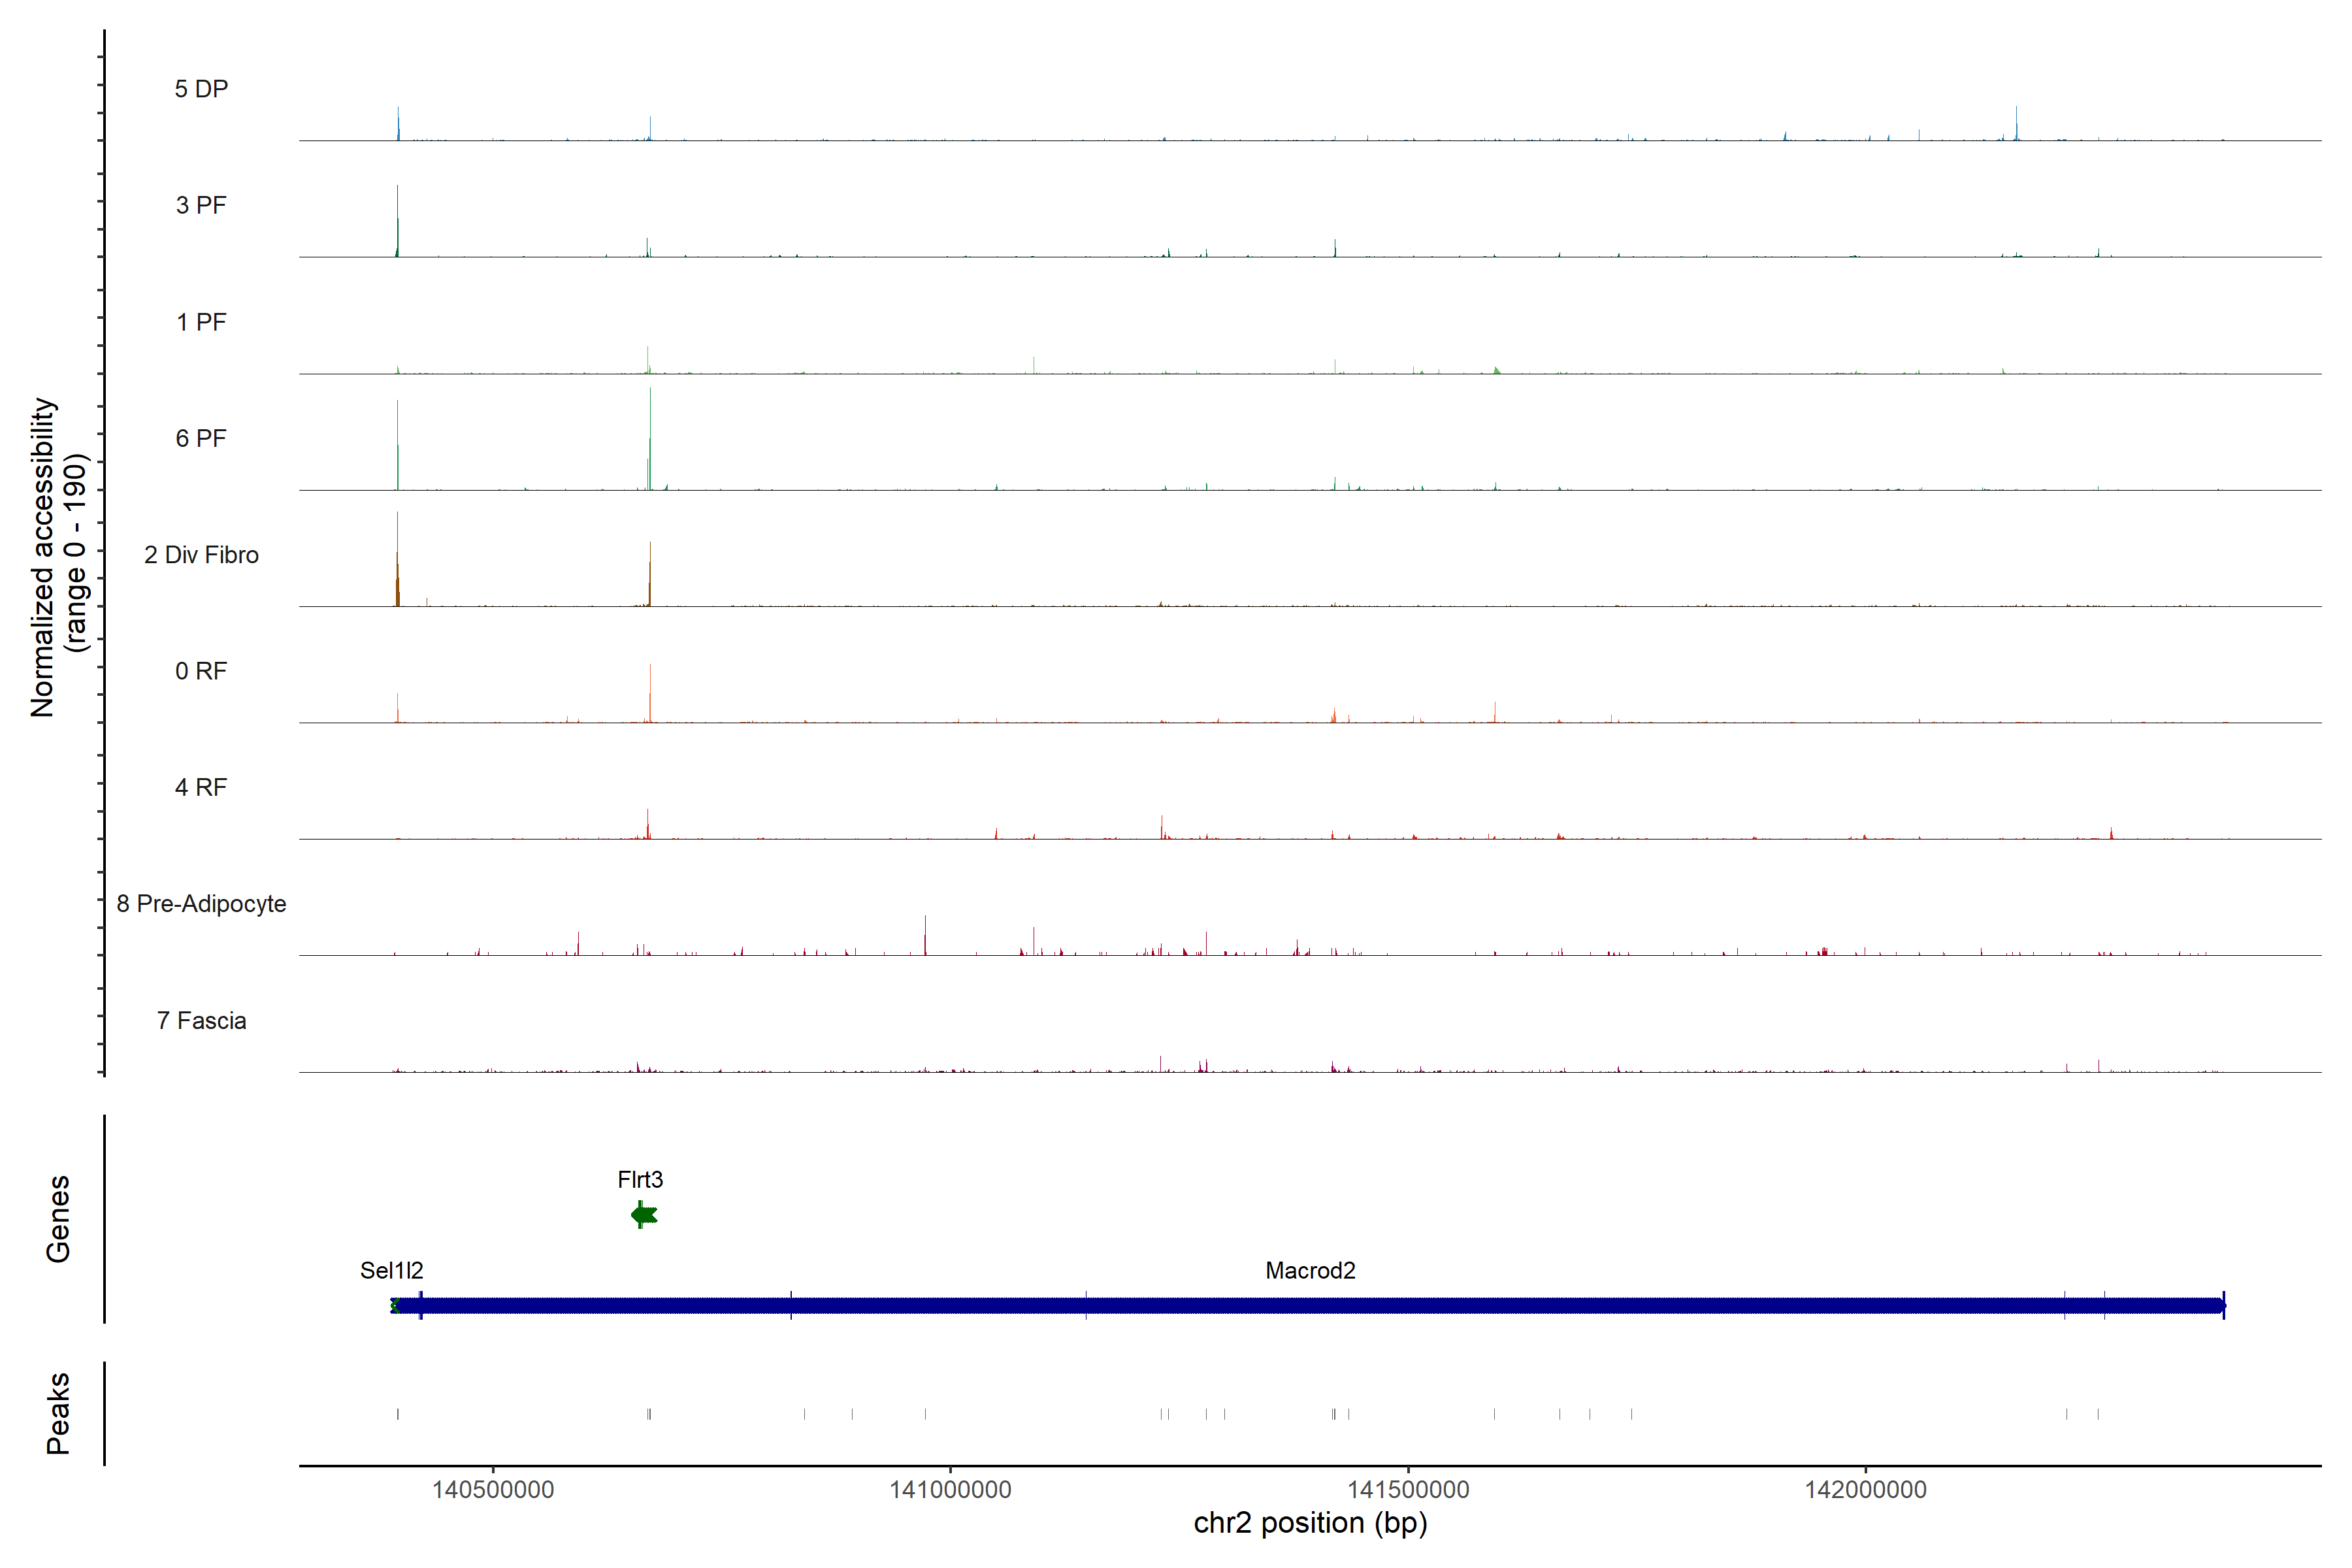Click the 141000000 axis tick label
Image resolution: width=2352 pixels, height=1568 pixels.
click(950, 1489)
